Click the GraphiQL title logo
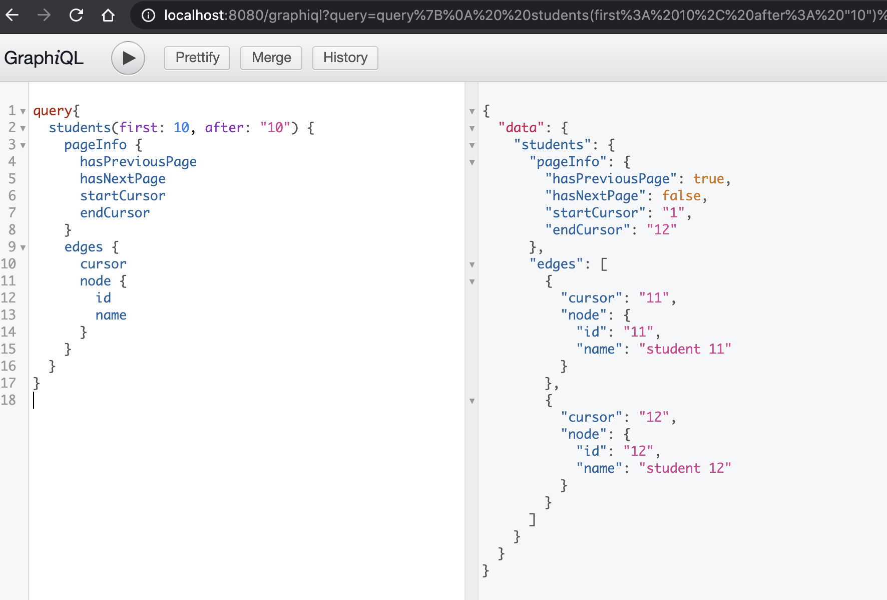Viewport: 887px width, 600px height. tap(44, 58)
